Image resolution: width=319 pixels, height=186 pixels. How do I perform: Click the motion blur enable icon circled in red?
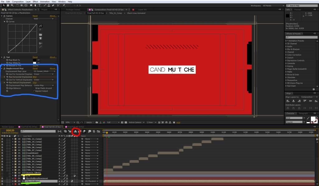click(x=75, y=132)
